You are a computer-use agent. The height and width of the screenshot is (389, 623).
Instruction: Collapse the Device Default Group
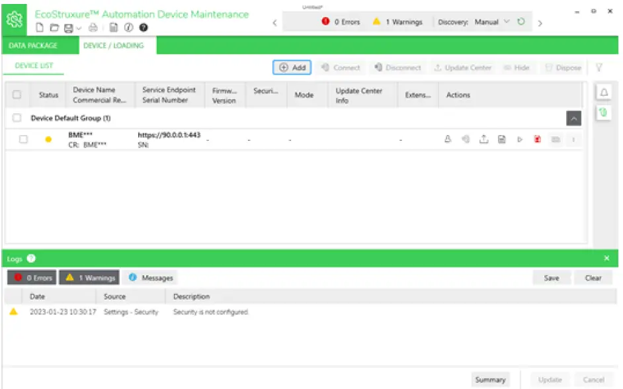tap(575, 118)
